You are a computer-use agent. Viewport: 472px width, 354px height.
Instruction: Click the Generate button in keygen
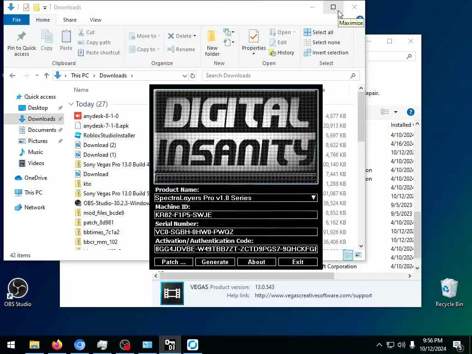click(x=215, y=262)
